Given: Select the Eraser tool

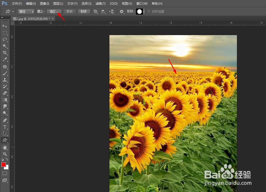Looking at the screenshot, I should pyautogui.click(x=5, y=93).
